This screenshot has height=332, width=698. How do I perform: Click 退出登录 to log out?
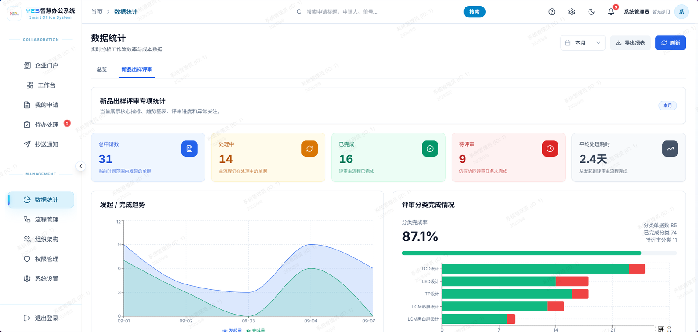pyautogui.click(x=41, y=318)
